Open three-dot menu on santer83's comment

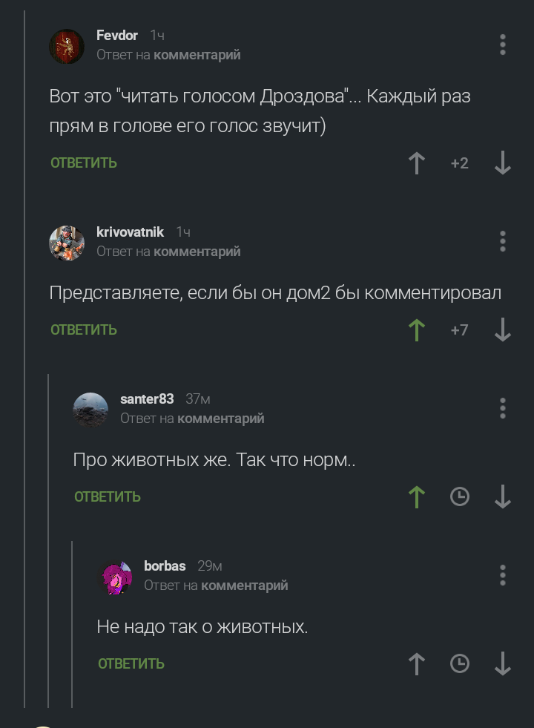point(502,409)
